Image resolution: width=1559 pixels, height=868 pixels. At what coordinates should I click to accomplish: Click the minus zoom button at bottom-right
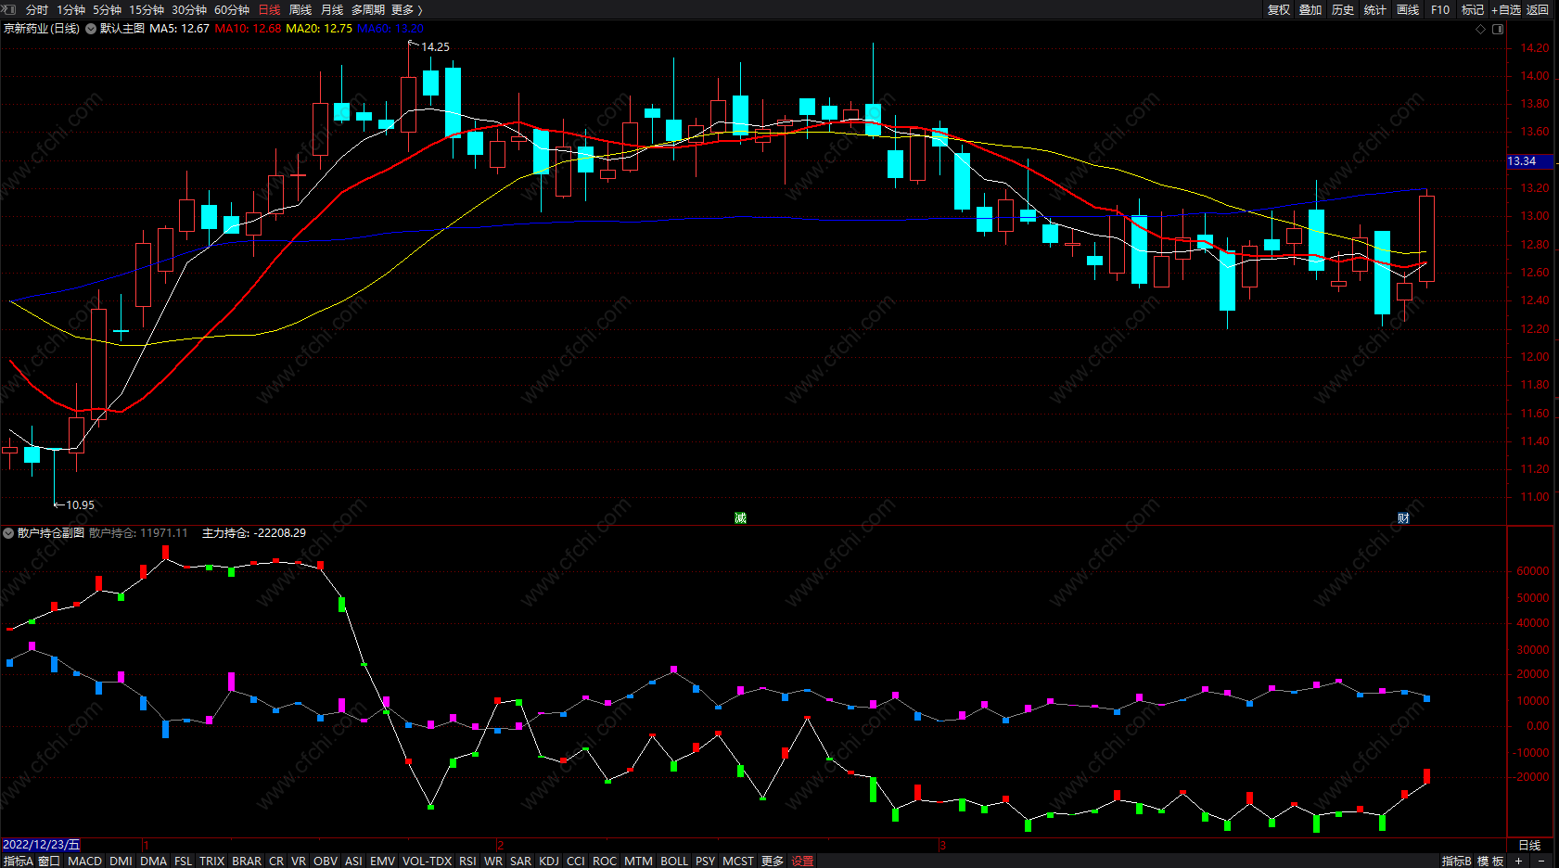(1542, 862)
